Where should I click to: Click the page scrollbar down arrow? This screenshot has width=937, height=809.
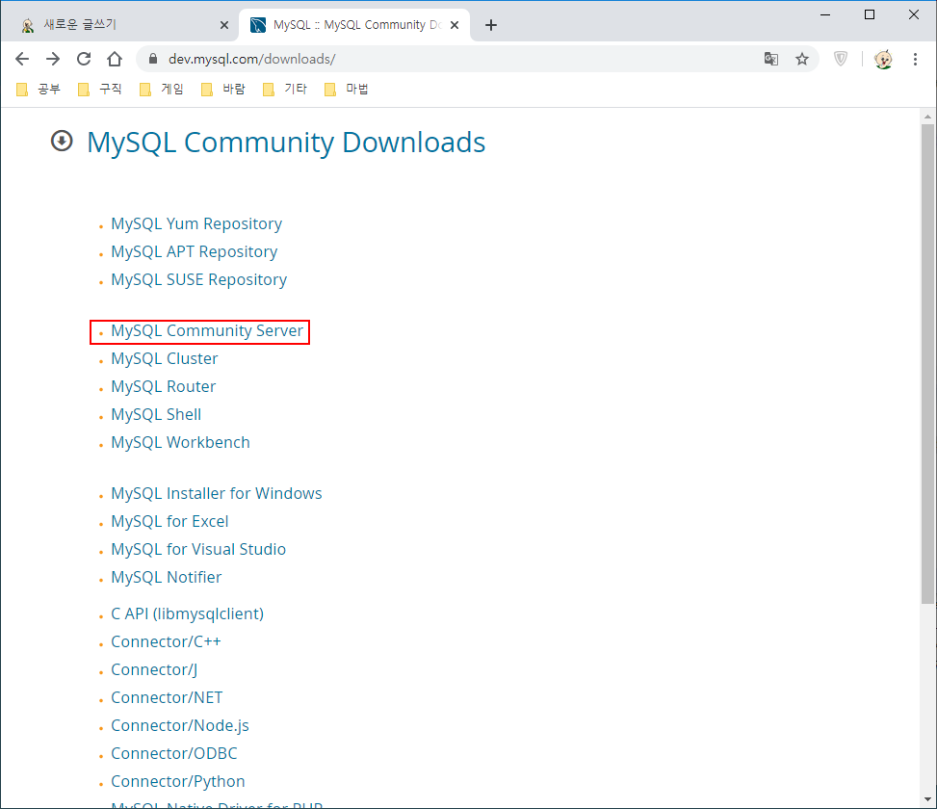(x=927, y=798)
